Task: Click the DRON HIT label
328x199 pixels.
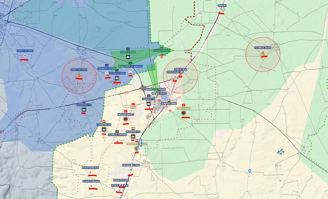Action: coord(222,5)
